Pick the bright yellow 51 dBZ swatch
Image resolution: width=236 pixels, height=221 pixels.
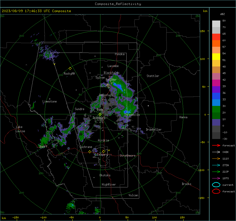point(216,57)
